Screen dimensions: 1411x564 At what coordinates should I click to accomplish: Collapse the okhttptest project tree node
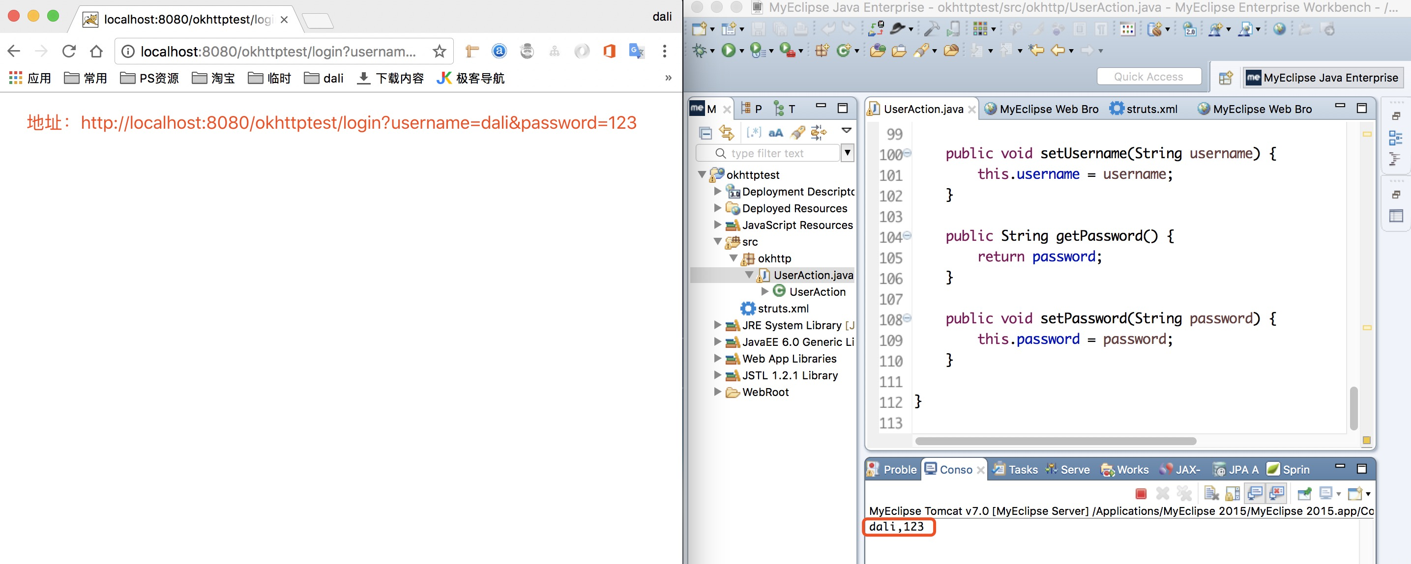702,175
